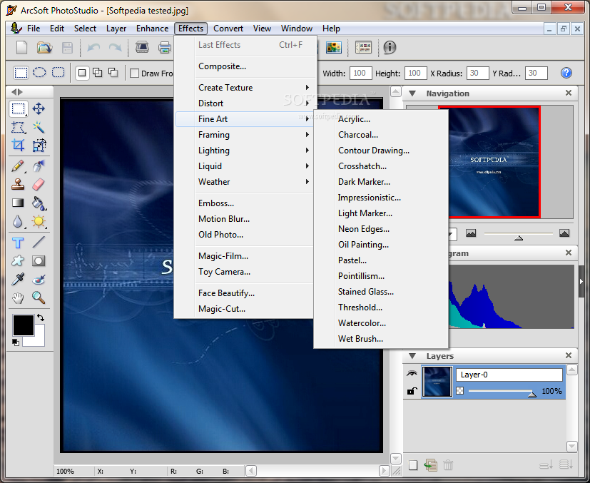Select the water-drop Blur tool
The width and height of the screenshot is (590, 483).
pyautogui.click(x=18, y=222)
